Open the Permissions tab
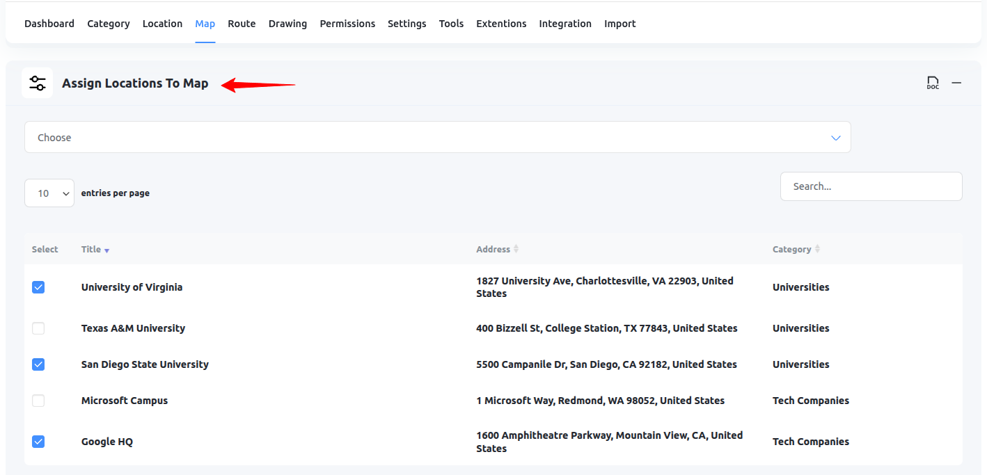 tap(347, 24)
